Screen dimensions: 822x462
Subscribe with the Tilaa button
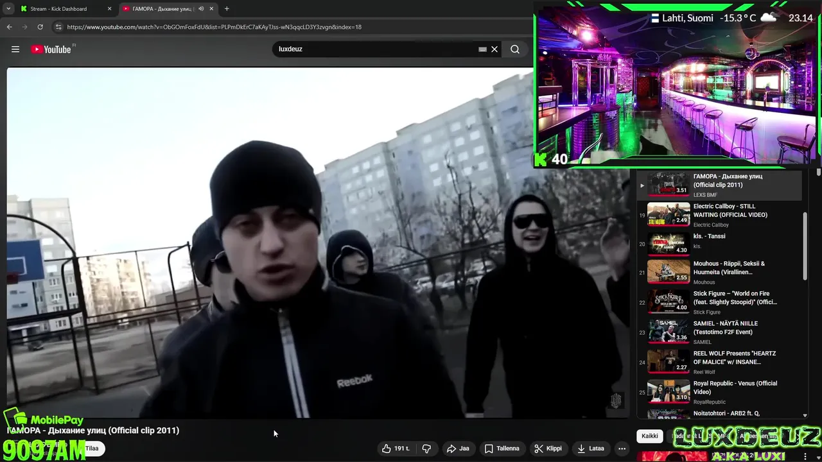click(92, 449)
